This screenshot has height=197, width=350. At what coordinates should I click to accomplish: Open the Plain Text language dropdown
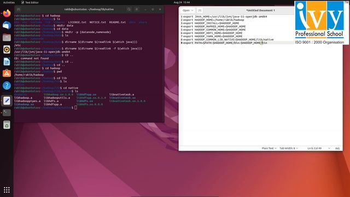coord(269,148)
